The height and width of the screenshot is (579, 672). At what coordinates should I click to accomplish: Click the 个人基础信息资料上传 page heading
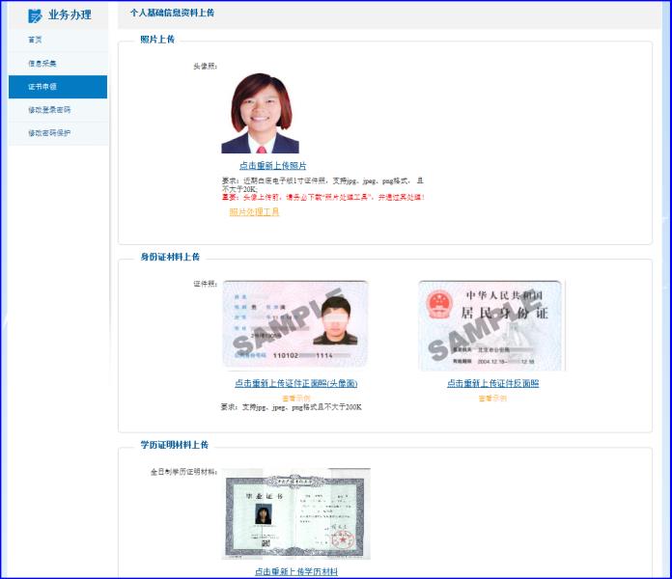[173, 14]
